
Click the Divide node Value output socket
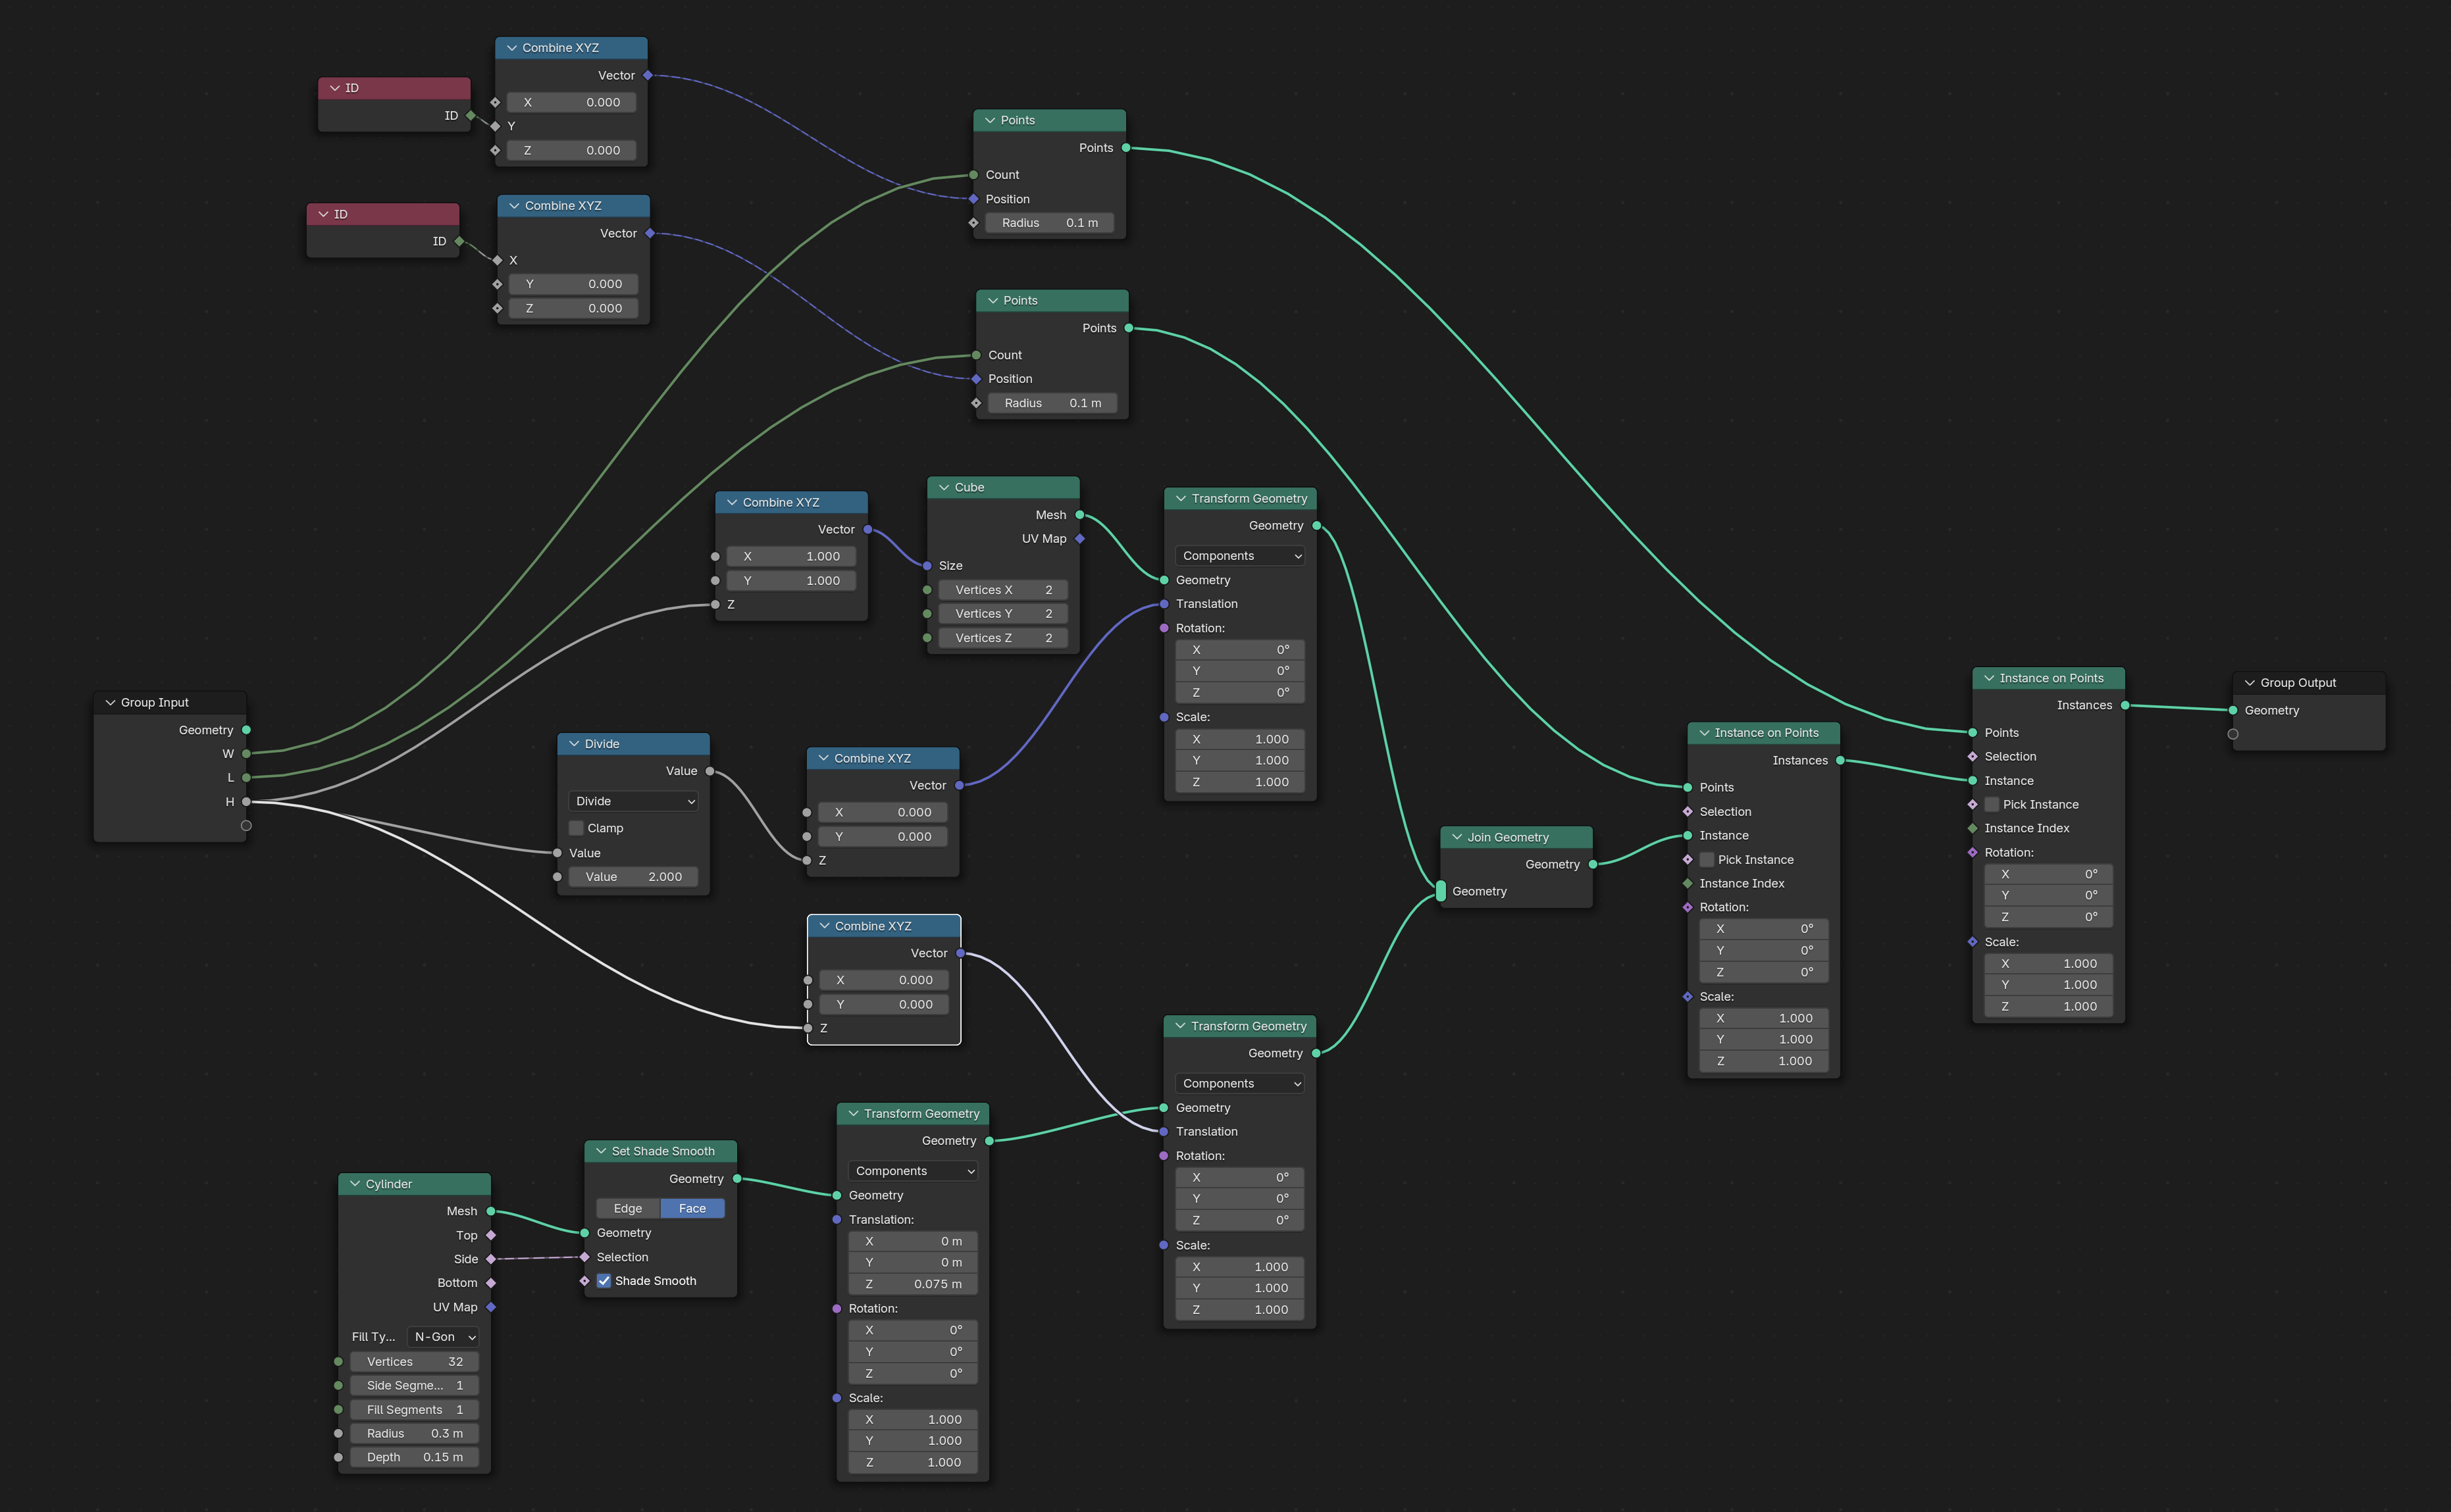(x=710, y=771)
